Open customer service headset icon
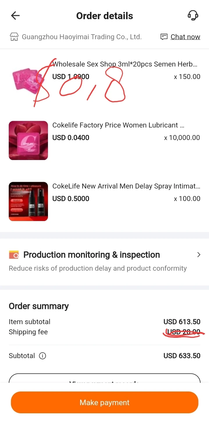The width and height of the screenshot is (209, 422). 193,15
